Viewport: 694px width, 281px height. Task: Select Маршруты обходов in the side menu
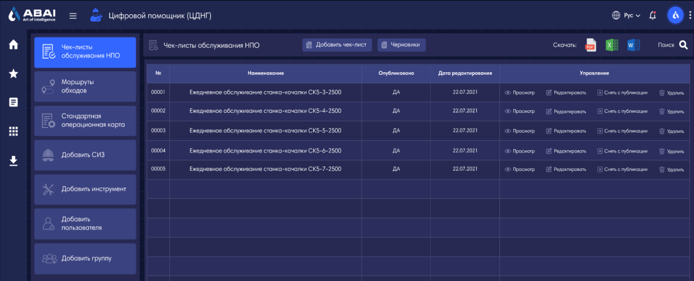click(x=85, y=86)
